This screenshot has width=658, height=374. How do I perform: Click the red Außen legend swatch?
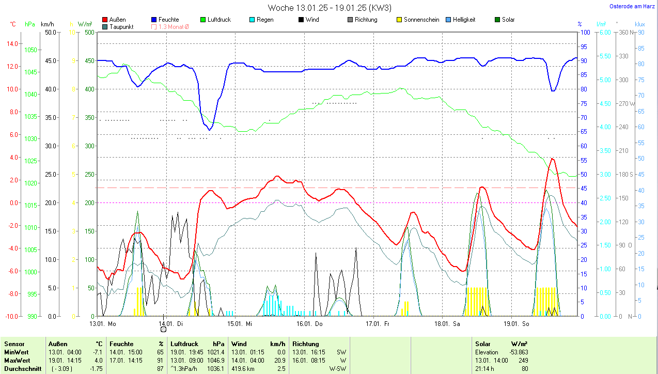tap(105, 20)
